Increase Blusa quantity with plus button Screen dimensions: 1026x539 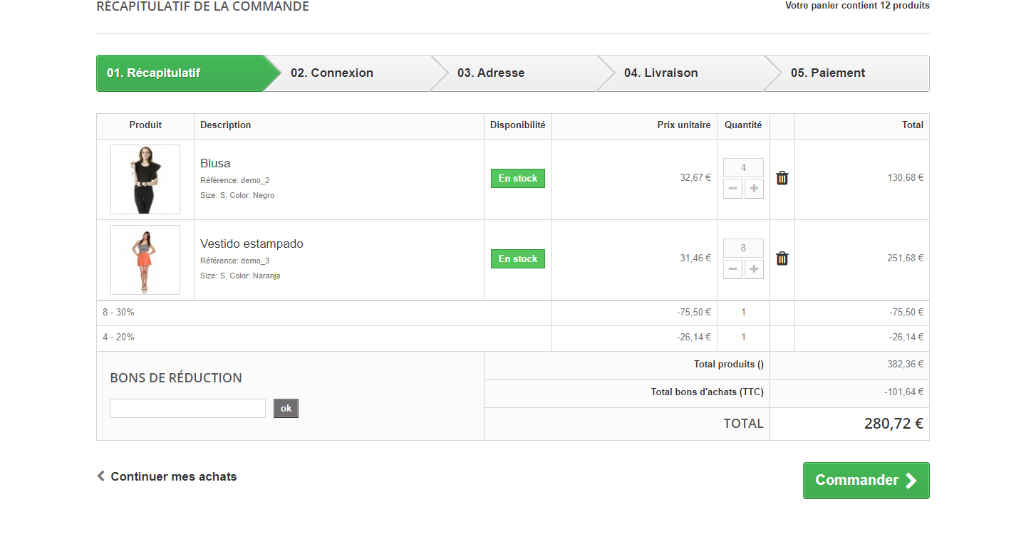pos(754,189)
